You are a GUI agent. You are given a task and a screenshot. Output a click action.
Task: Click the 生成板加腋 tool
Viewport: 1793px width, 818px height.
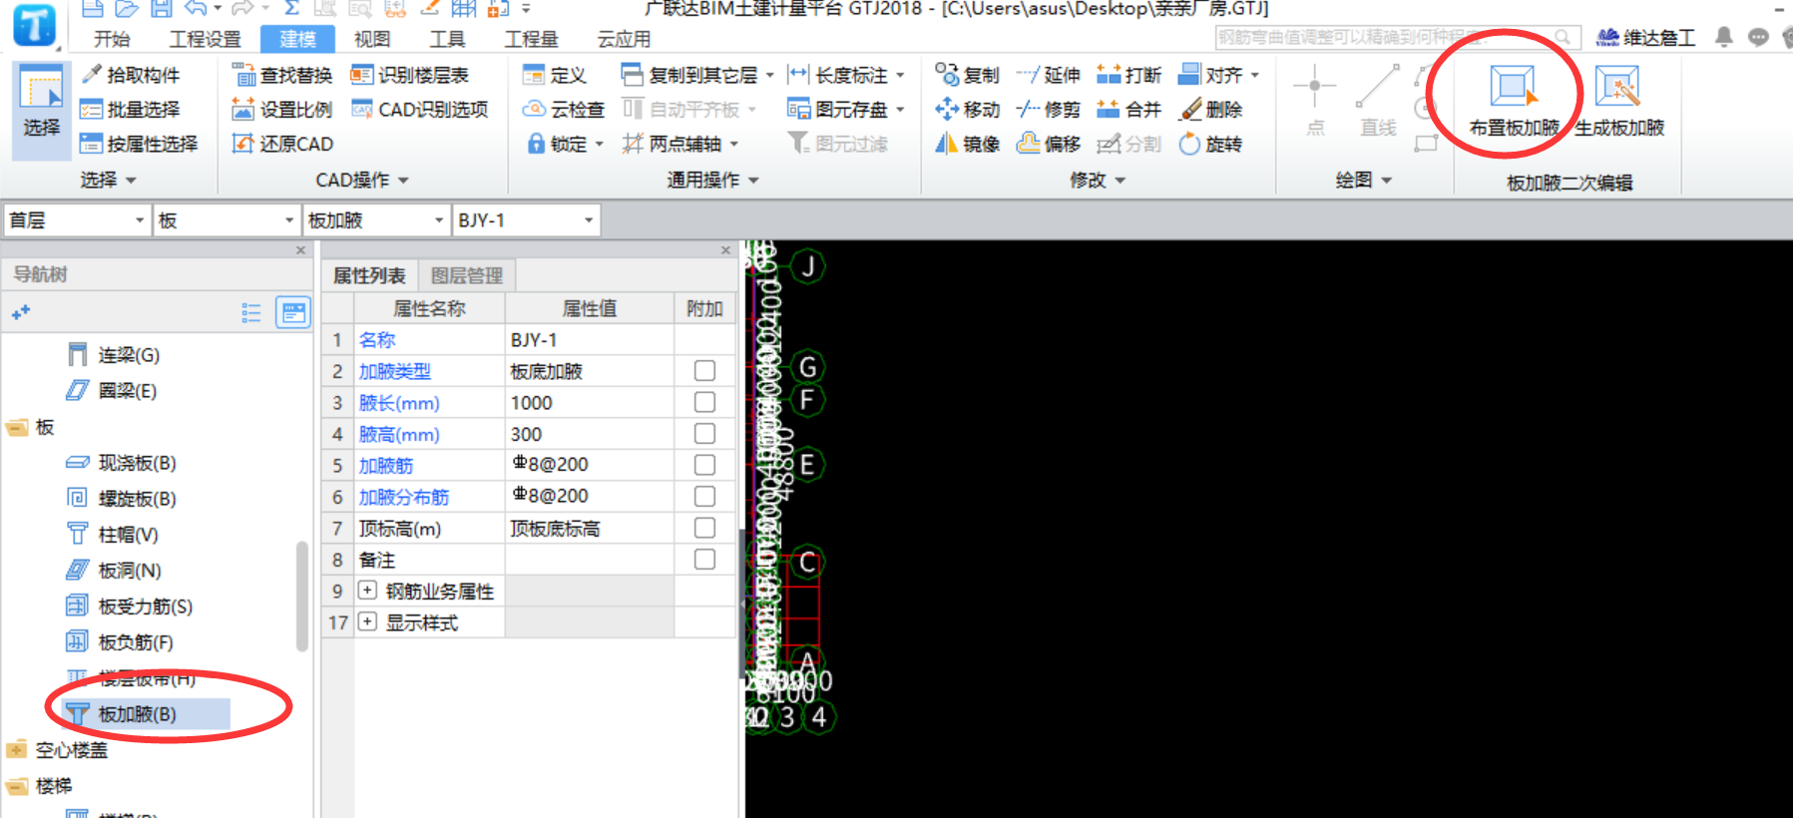pos(1619,100)
